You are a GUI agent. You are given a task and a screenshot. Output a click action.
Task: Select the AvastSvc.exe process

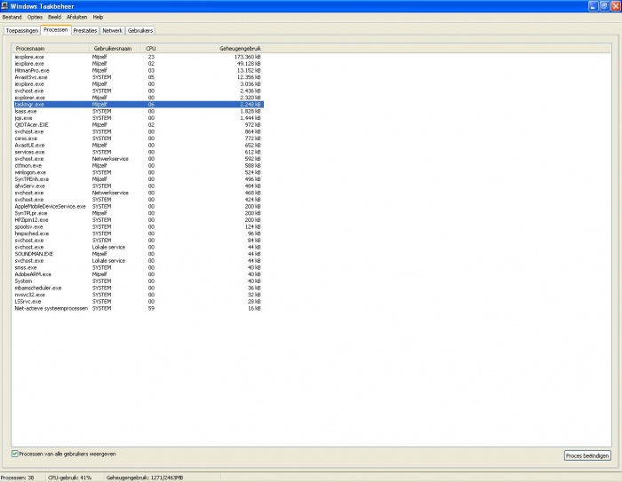[138, 77]
